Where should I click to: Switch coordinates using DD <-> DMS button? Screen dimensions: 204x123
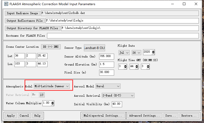click(x=51, y=47)
